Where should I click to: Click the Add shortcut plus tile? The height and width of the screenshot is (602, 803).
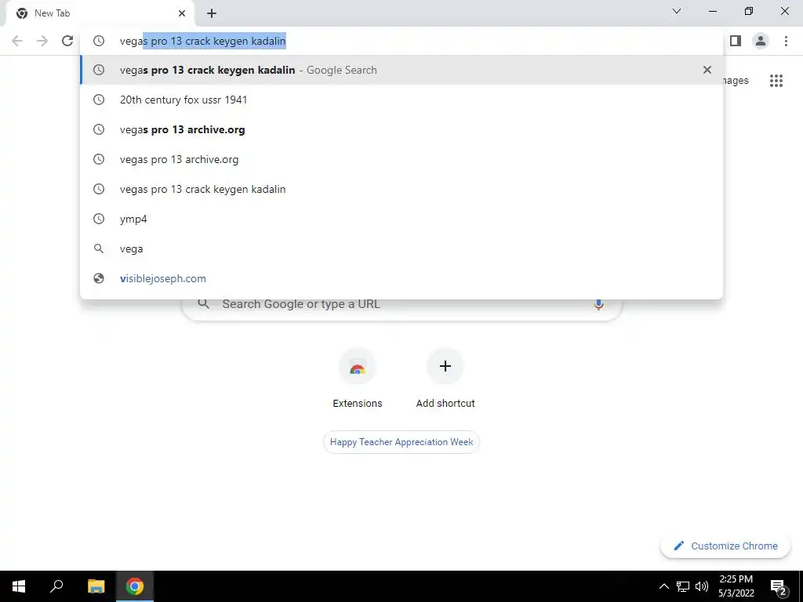tap(445, 379)
